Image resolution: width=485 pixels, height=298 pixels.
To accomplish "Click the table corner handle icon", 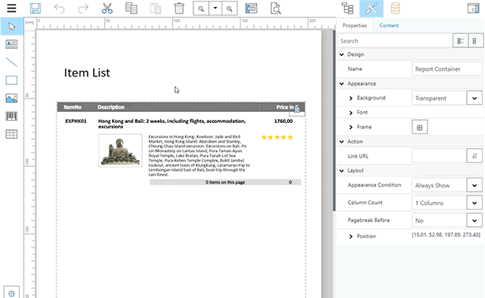I will pyautogui.click(x=297, y=109).
